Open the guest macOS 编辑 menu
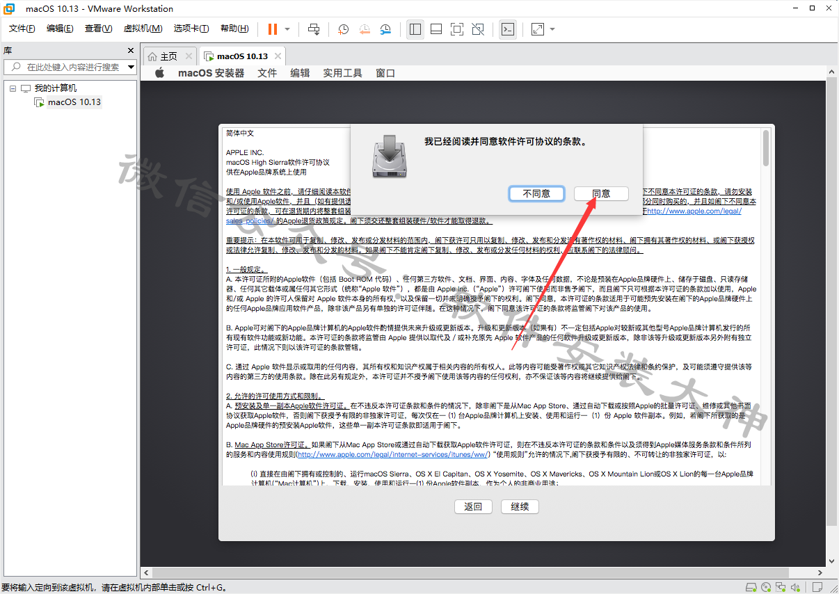The height and width of the screenshot is (594, 839). [300, 73]
